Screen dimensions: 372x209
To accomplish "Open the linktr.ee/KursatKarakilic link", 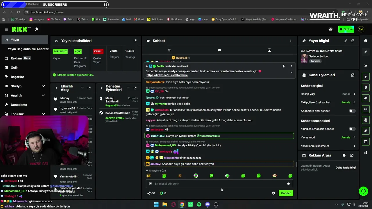I will [x=167, y=75].
